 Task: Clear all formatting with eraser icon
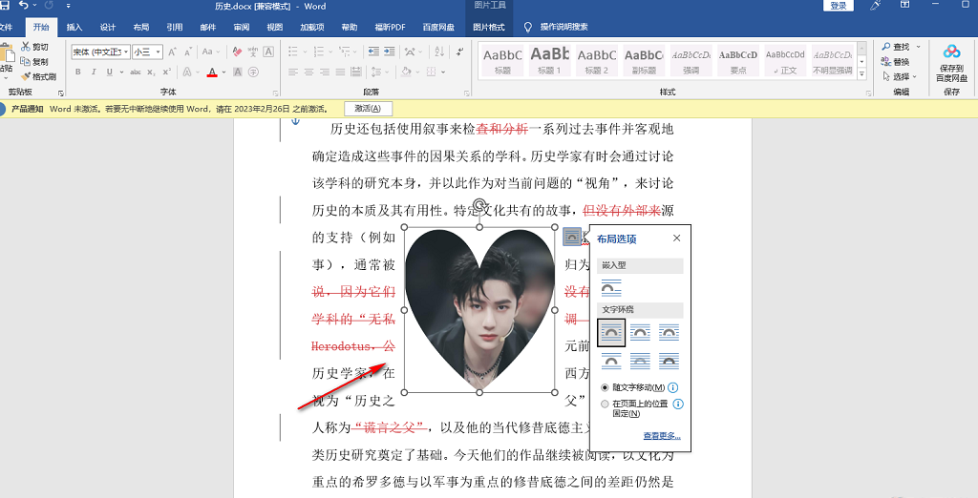237,52
